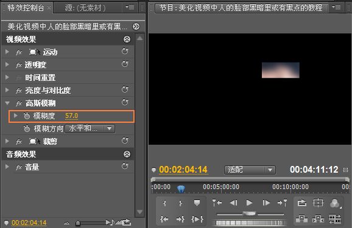352x228 pixels.
Task: Reset the 透明度 effect
Action: point(125,64)
